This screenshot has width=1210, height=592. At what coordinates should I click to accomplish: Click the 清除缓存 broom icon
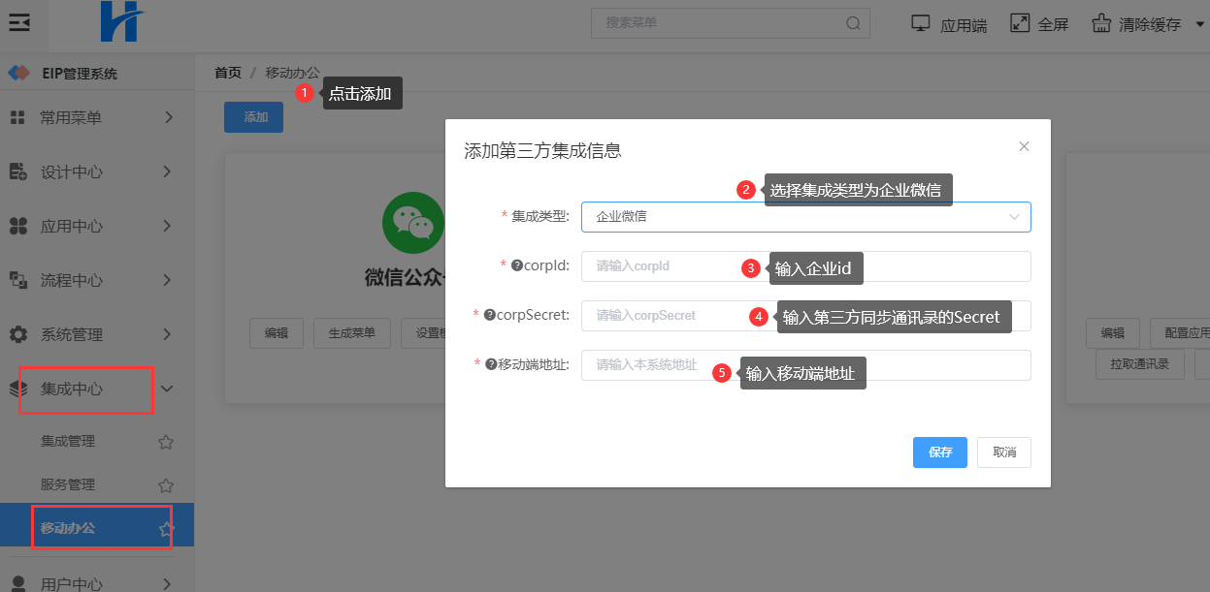pyautogui.click(x=1100, y=23)
